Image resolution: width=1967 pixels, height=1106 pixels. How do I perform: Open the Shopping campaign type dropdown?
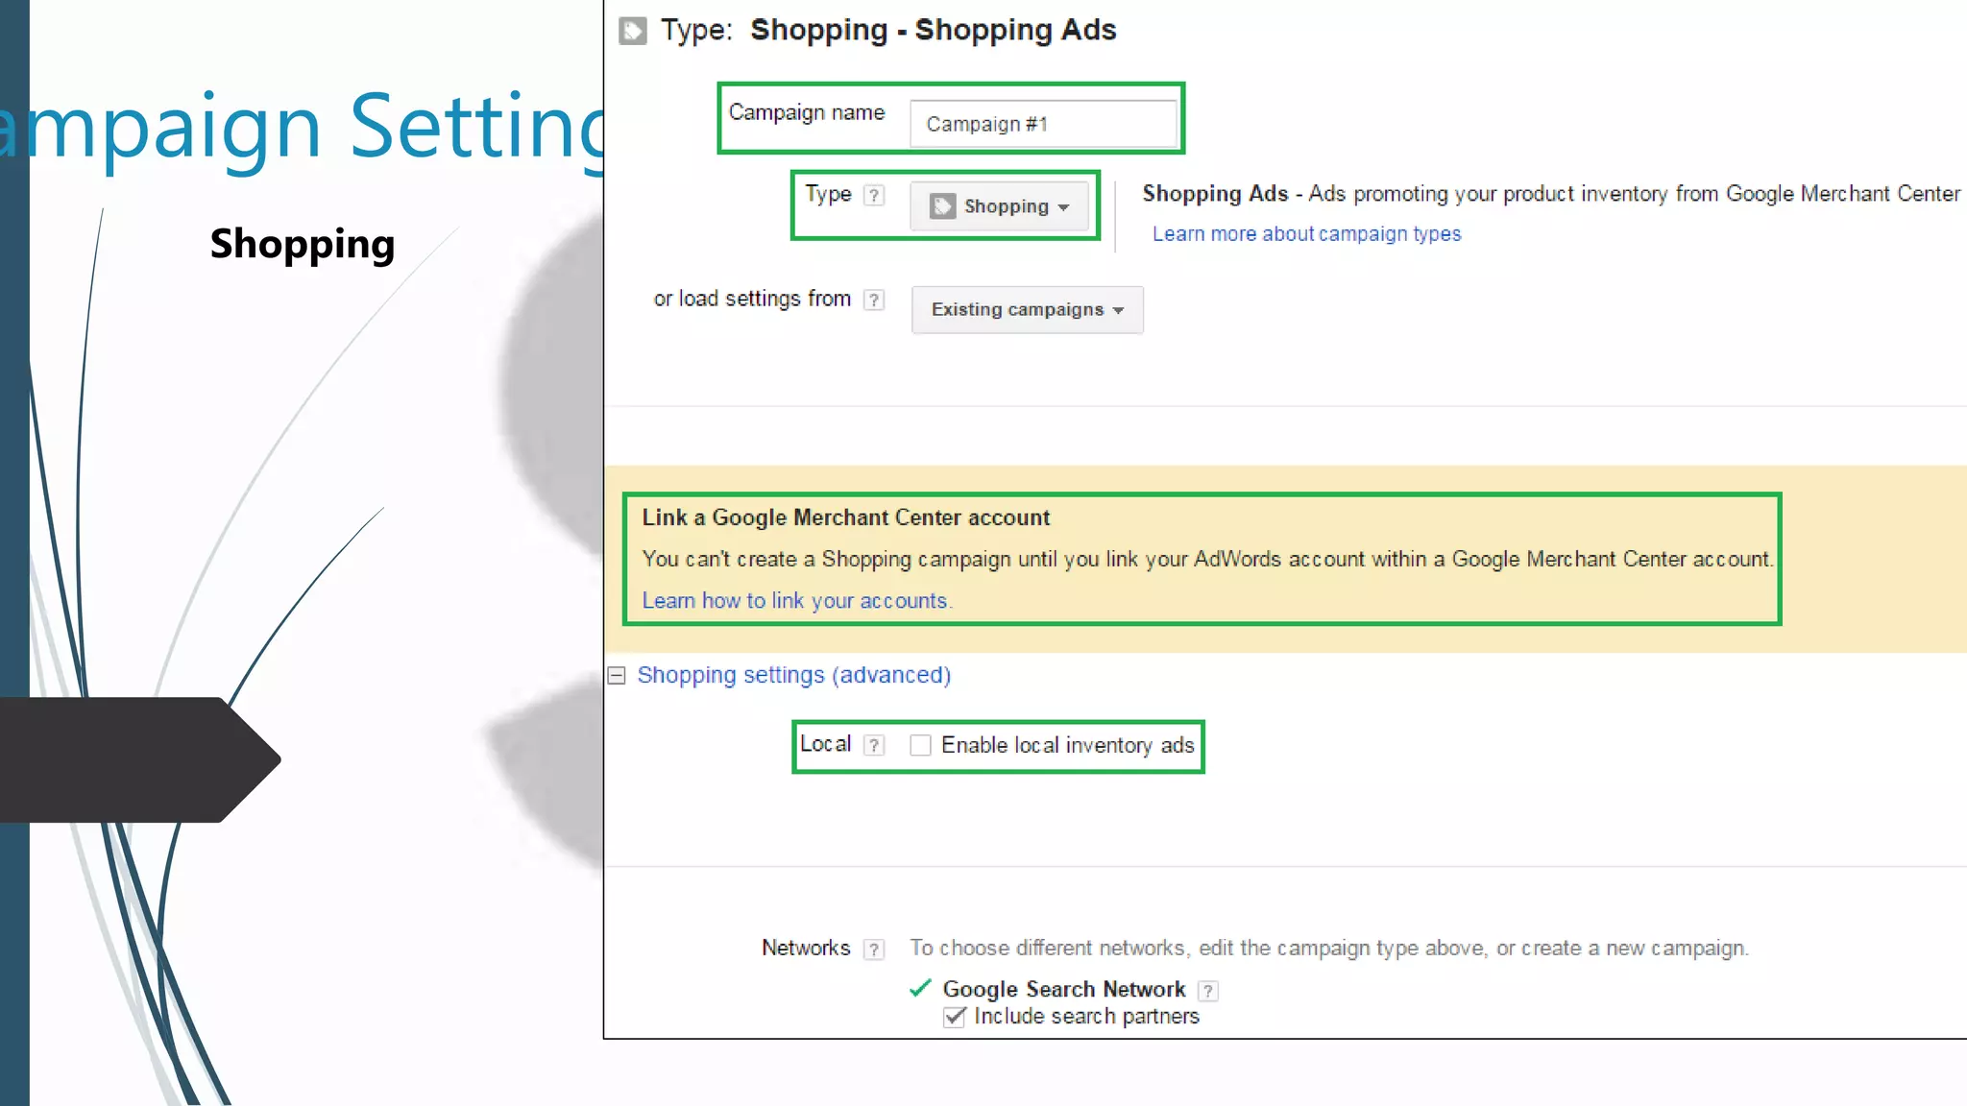pyautogui.click(x=1000, y=206)
